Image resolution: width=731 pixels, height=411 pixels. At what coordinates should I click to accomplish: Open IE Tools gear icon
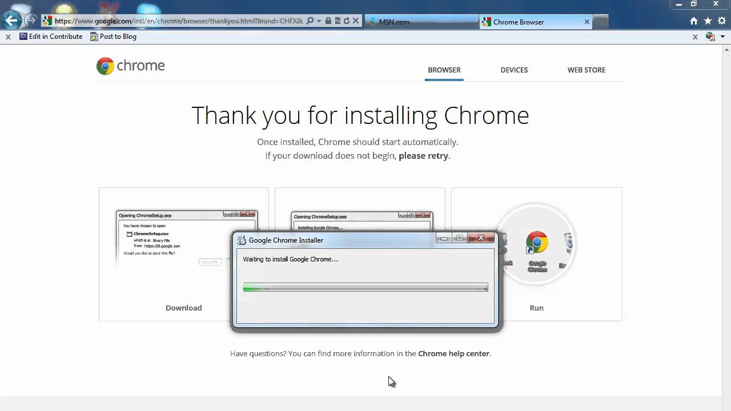722,21
